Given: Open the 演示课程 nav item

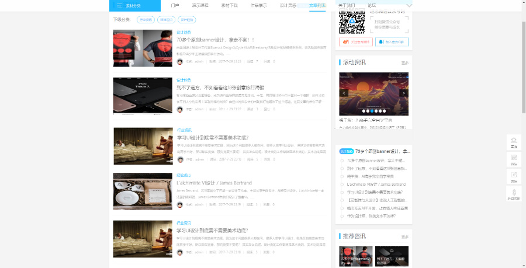Looking at the screenshot, I should tap(200, 5).
